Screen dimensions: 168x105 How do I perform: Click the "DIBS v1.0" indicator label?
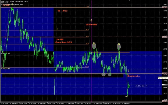(x=4, y=3)
